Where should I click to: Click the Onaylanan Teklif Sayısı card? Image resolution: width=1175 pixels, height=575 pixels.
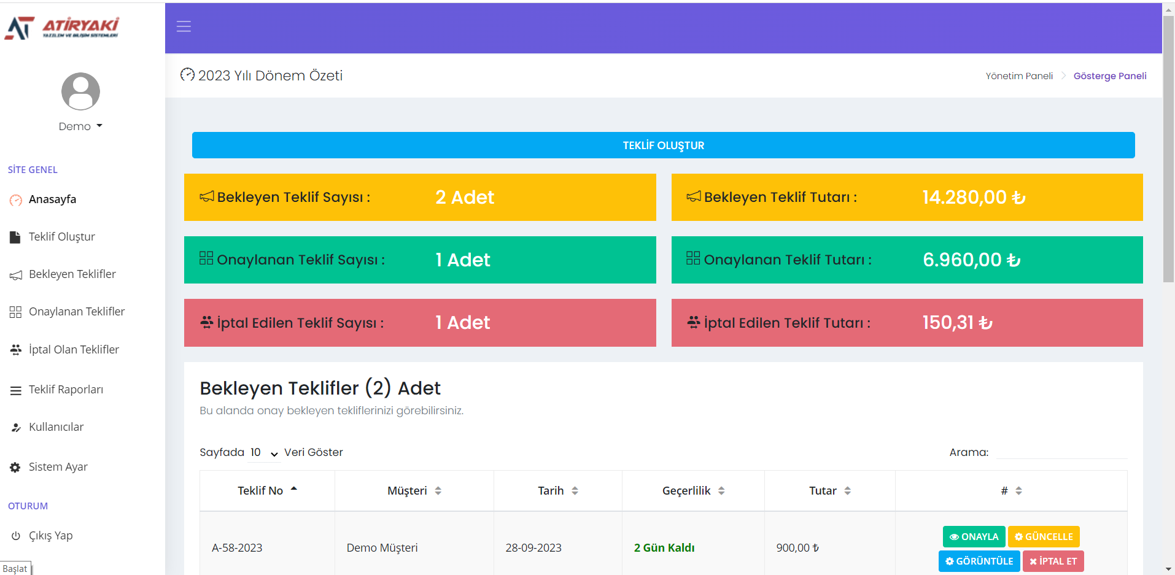pos(420,260)
